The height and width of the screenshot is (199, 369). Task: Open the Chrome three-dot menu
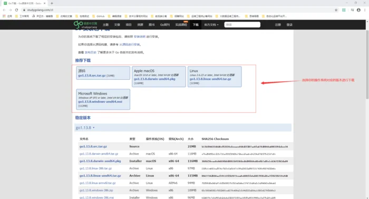click(x=365, y=10)
